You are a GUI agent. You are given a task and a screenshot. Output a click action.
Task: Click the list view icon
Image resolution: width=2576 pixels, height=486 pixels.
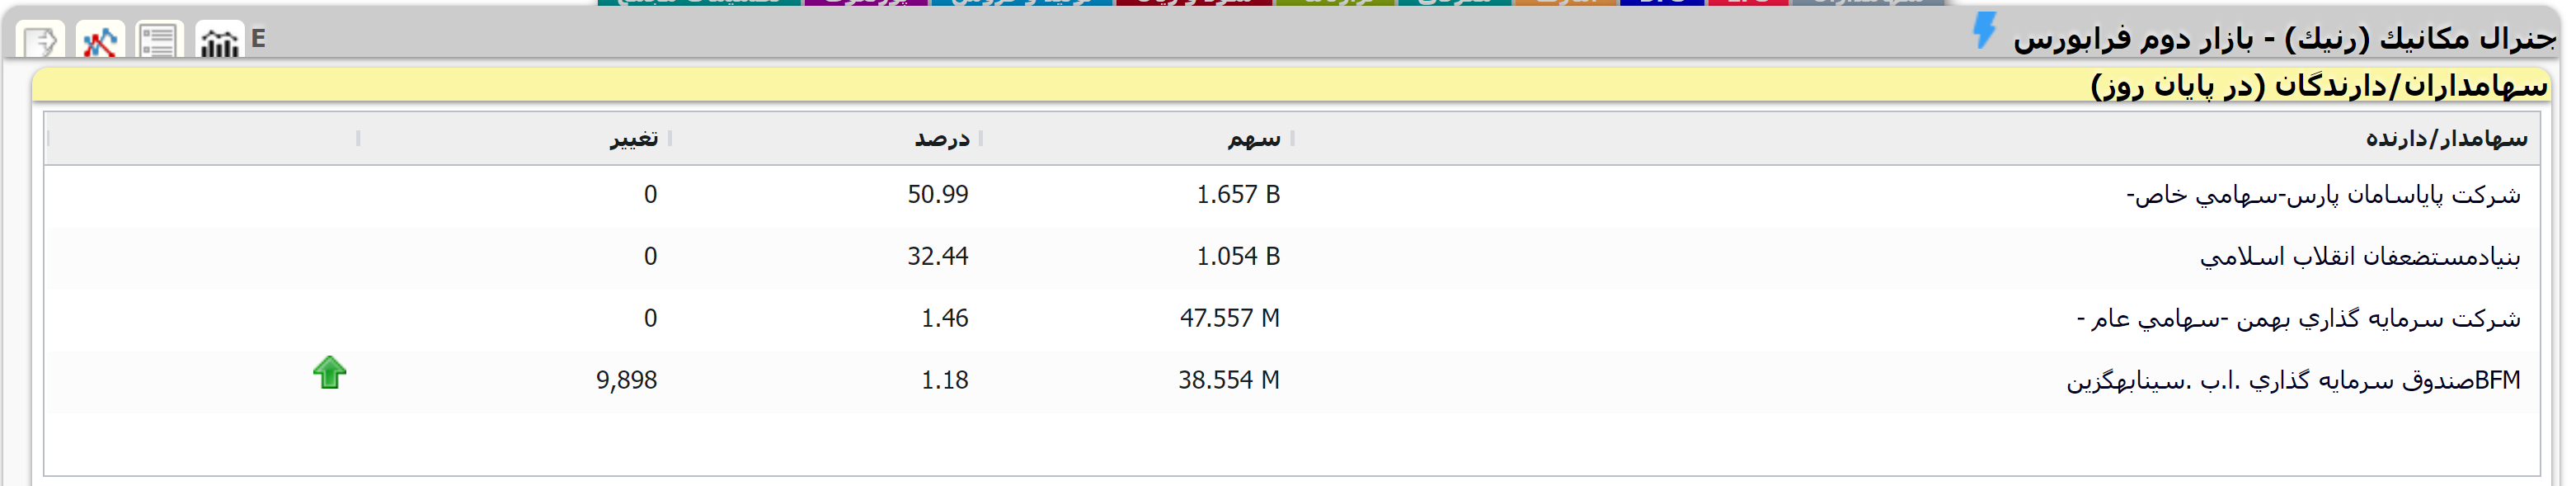pos(158,41)
